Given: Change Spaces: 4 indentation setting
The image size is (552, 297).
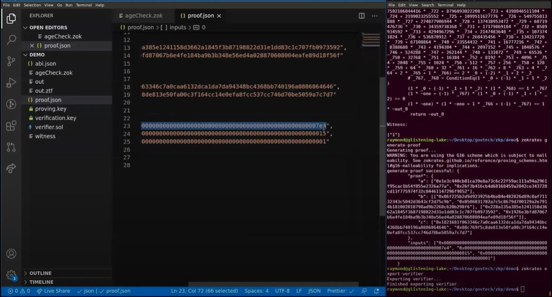Looking at the screenshot, I should click(x=257, y=291).
